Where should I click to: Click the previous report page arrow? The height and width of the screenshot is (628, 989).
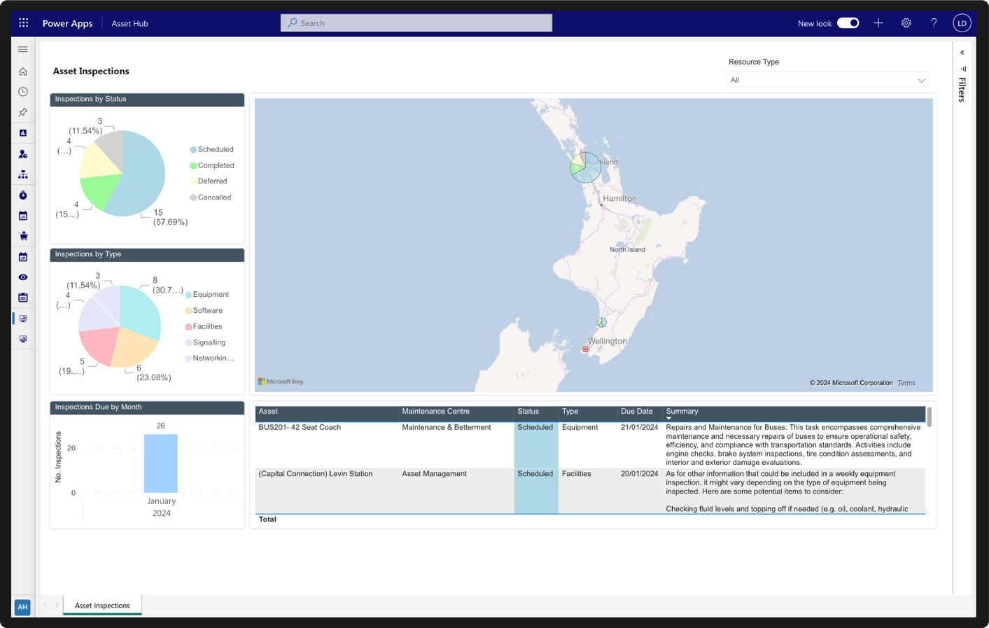(x=45, y=606)
